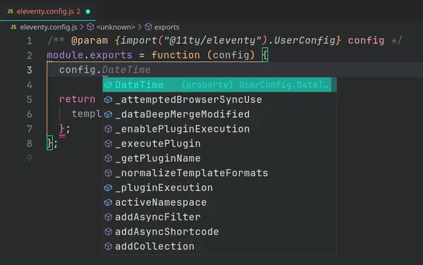Viewport: 423px width, 265px height.
Task: Place cursor on the @param JSDoc tag
Action: (90, 40)
